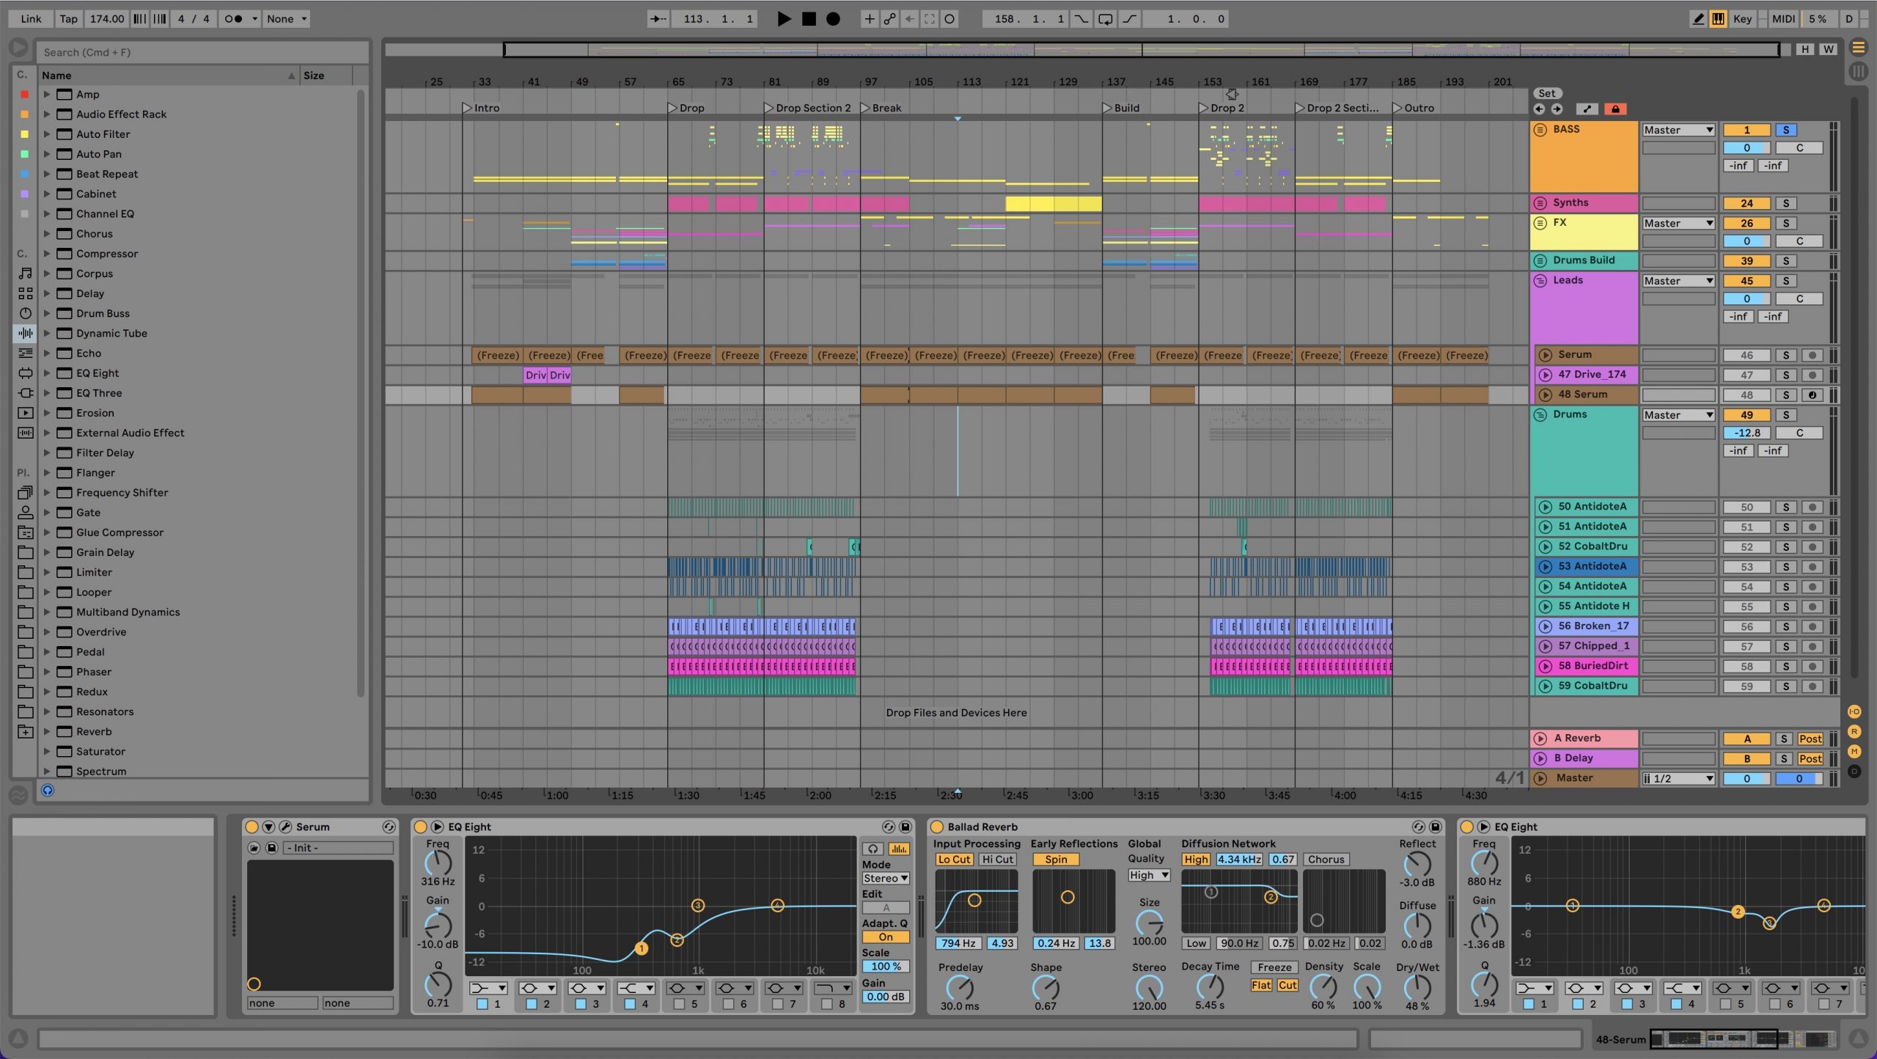Enable Draw Mode with the pencil icon

pyautogui.click(x=1698, y=18)
